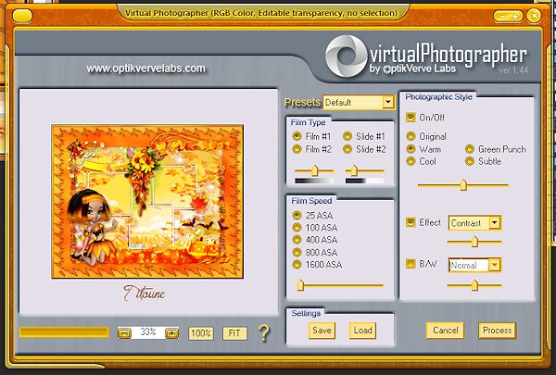Click the yellow pill button in title bar

click(22, 16)
